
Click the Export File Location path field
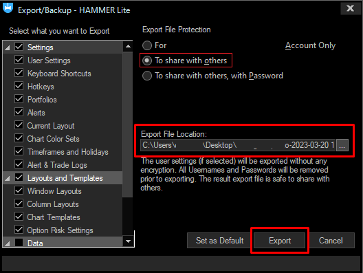point(238,145)
